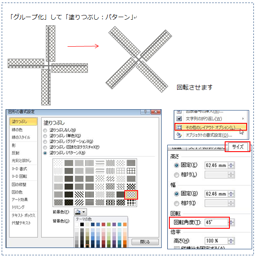Click the paint bucket foreground color icon
The height and width of the screenshot is (257, 256).
(78, 212)
